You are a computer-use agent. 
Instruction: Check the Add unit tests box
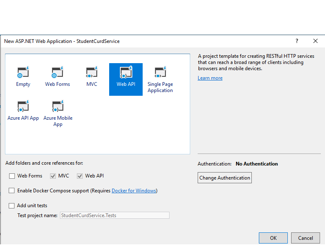point(12,206)
